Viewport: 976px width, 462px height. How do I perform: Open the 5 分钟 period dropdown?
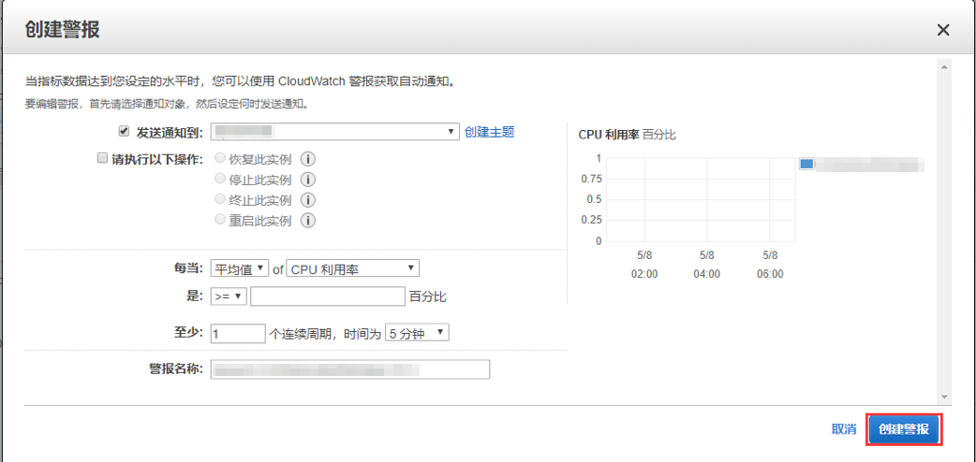pyautogui.click(x=418, y=333)
